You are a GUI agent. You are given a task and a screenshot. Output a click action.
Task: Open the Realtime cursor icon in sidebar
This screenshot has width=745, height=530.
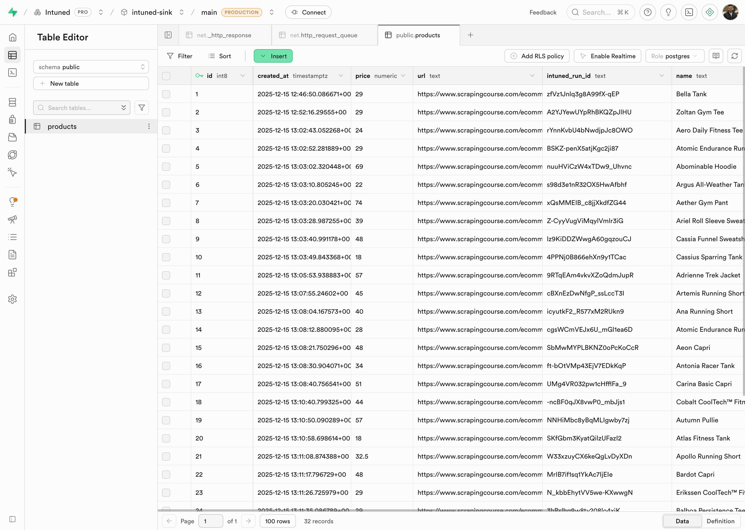pyautogui.click(x=12, y=172)
